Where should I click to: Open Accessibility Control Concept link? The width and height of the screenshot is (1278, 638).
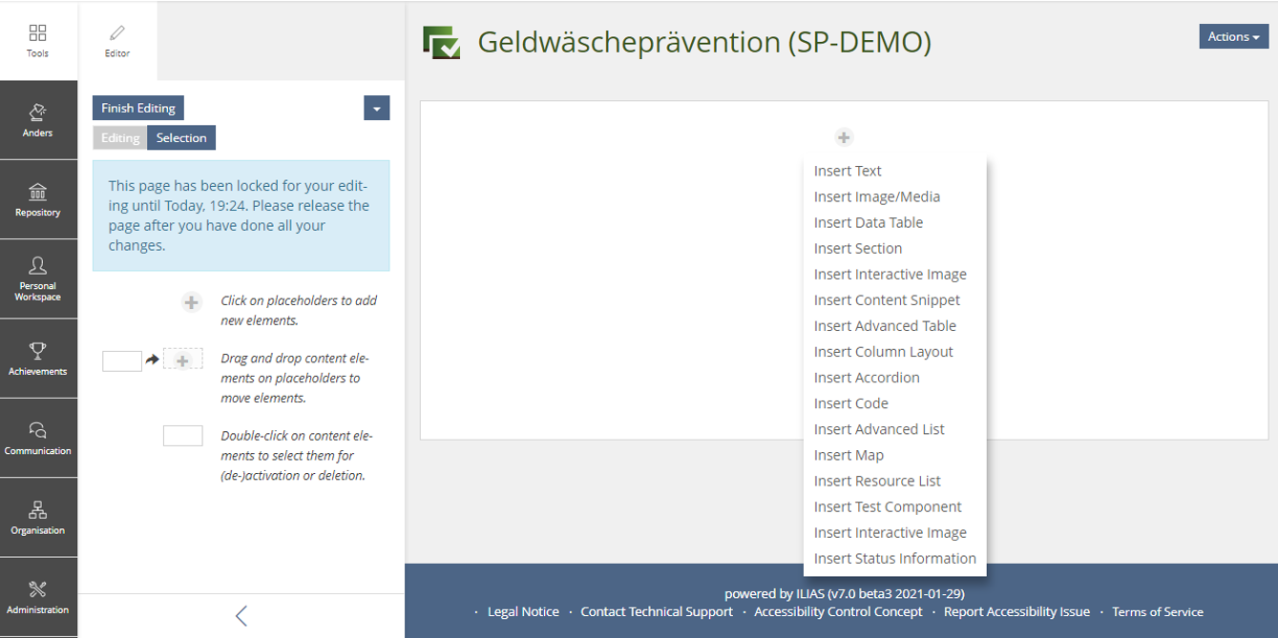[x=838, y=611]
